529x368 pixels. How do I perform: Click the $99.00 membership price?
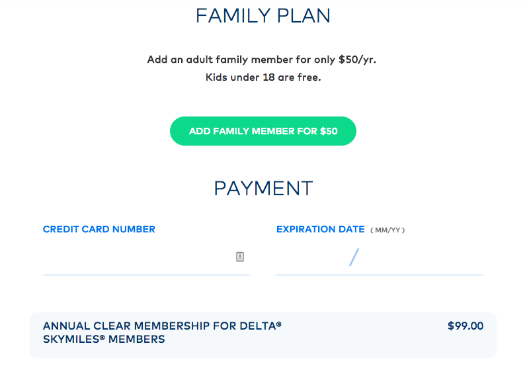point(466,326)
